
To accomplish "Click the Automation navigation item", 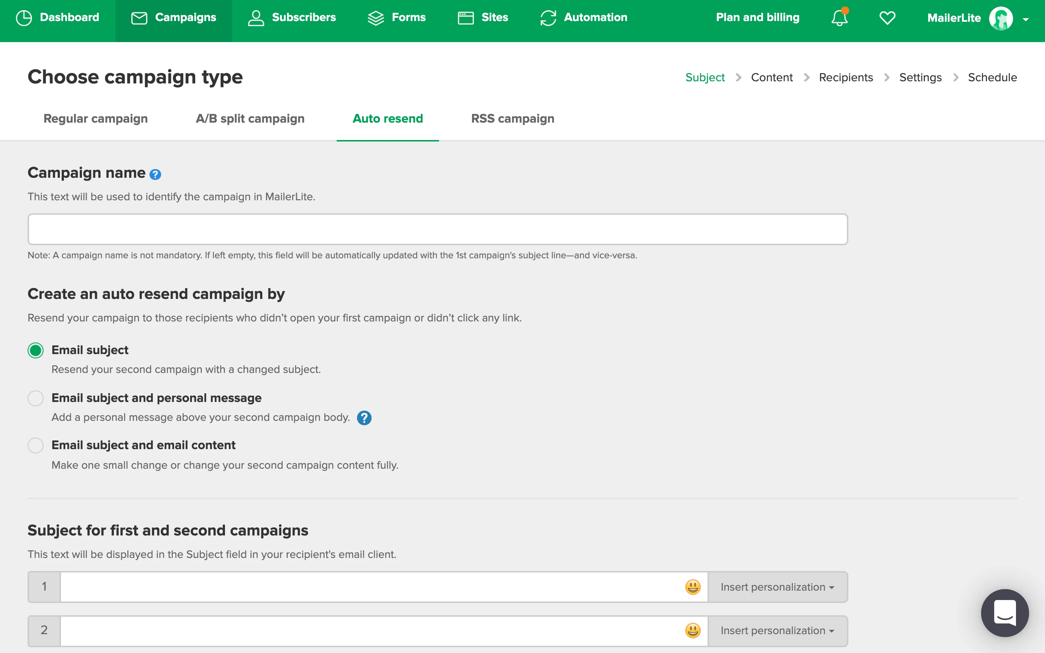I will coord(584,17).
